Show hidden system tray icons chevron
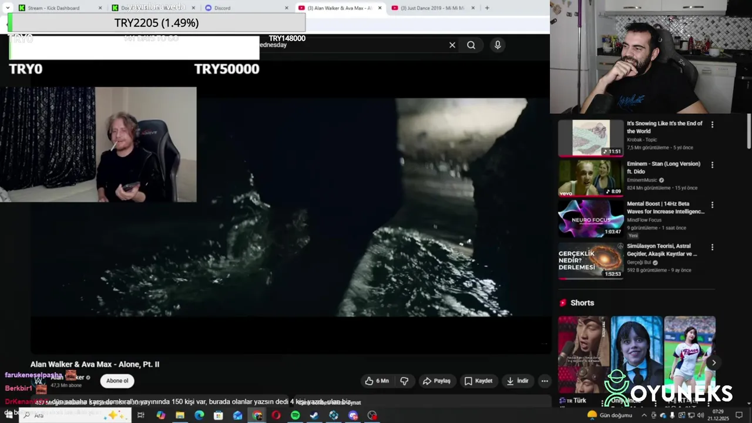The width and height of the screenshot is (752, 423). click(645, 415)
